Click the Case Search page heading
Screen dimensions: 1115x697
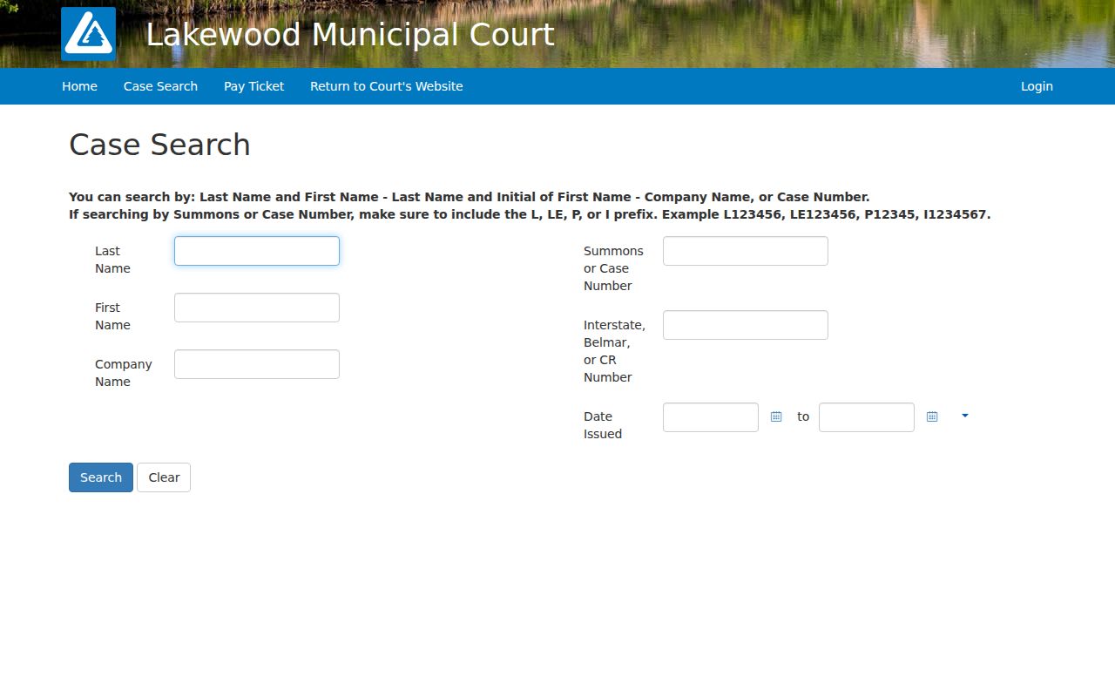(x=159, y=145)
